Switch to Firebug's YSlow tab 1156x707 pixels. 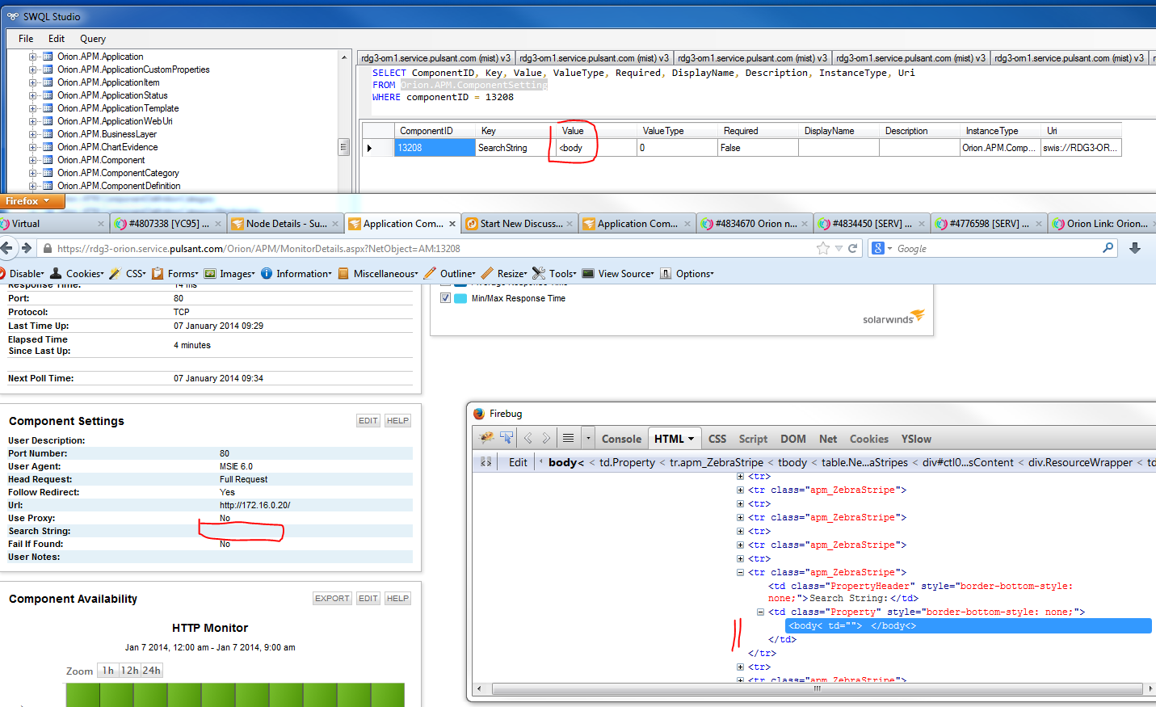pyautogui.click(x=916, y=439)
